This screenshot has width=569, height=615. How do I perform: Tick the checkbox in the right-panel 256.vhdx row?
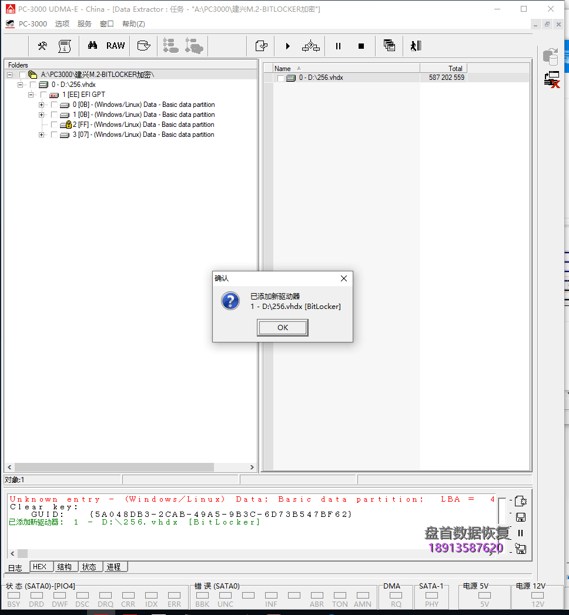(x=280, y=78)
